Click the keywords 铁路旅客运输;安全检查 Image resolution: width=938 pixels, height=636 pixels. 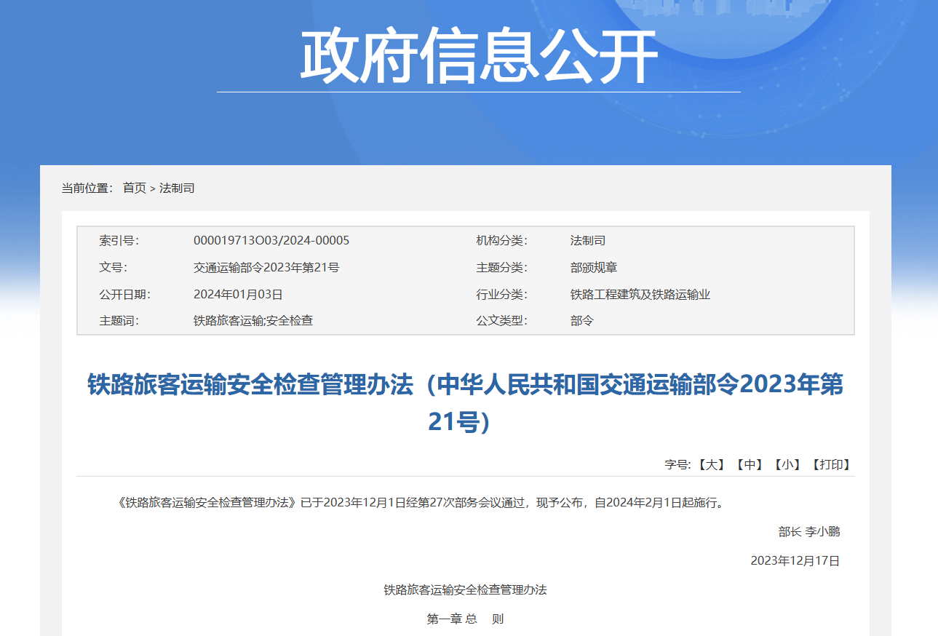coord(253,320)
